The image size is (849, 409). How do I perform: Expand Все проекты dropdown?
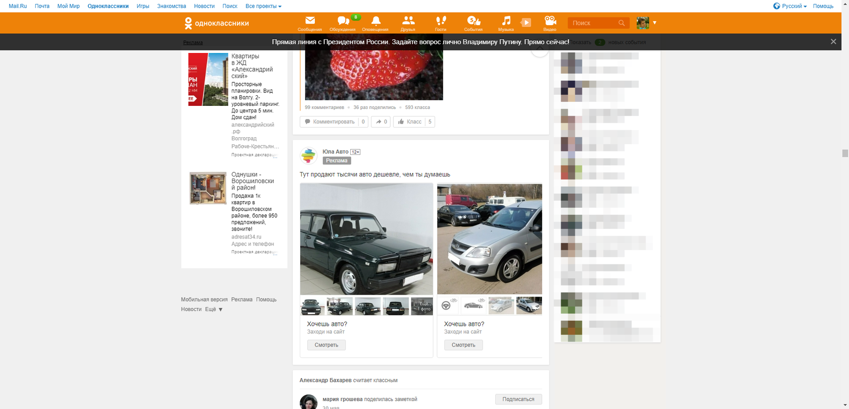[263, 6]
